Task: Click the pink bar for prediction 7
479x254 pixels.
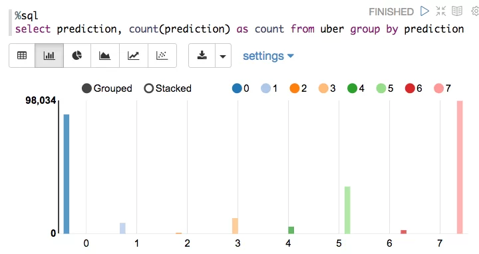Action: pyautogui.click(x=460, y=168)
